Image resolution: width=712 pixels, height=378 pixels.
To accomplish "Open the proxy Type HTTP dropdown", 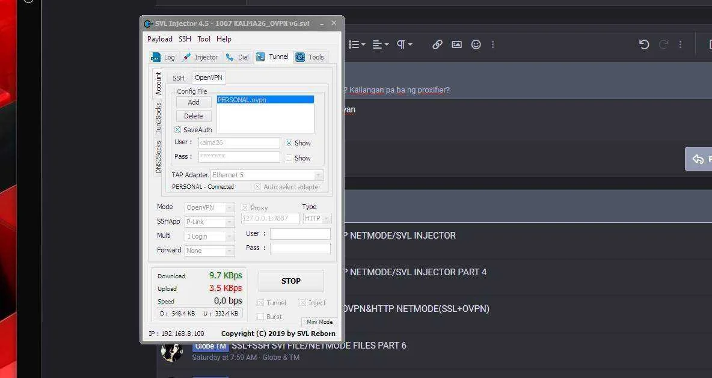I will pos(317,218).
